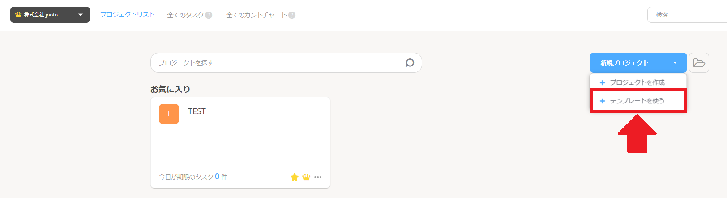Image resolution: width=727 pixels, height=198 pixels.
Task: Click the help icon beside 全てのガントチャート
Action: [x=292, y=15]
